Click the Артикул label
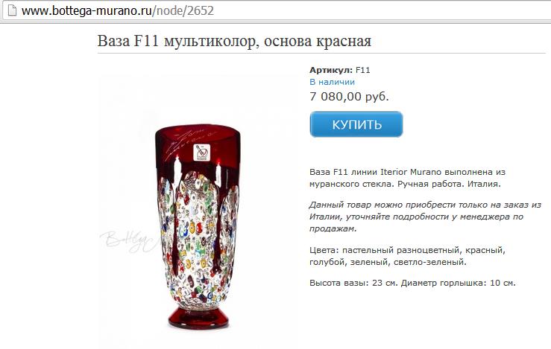 (330, 70)
